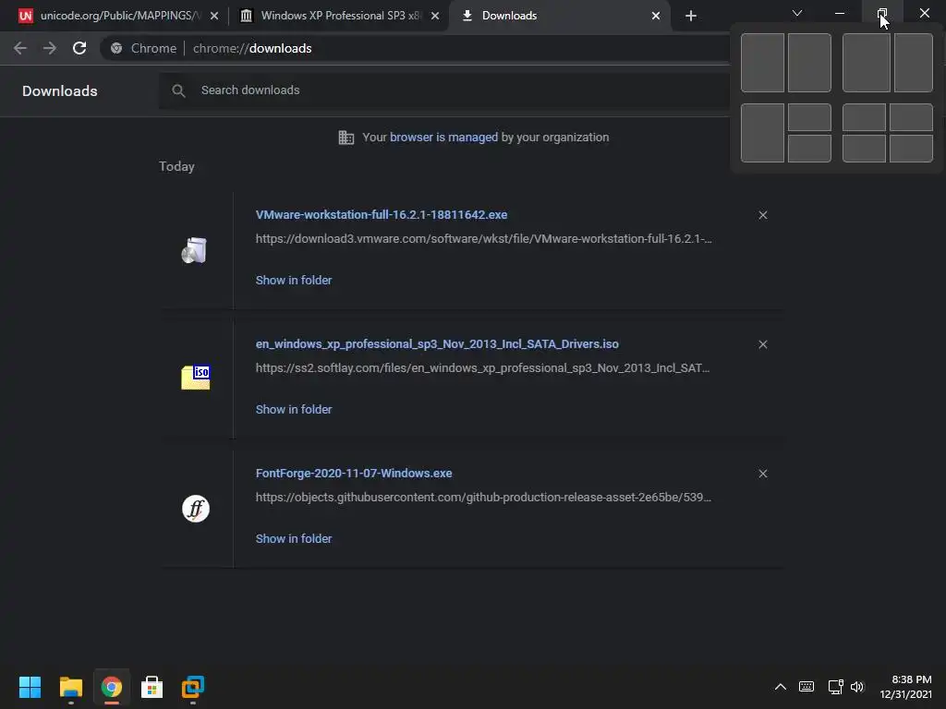Open a new tab with plus button

click(691, 16)
